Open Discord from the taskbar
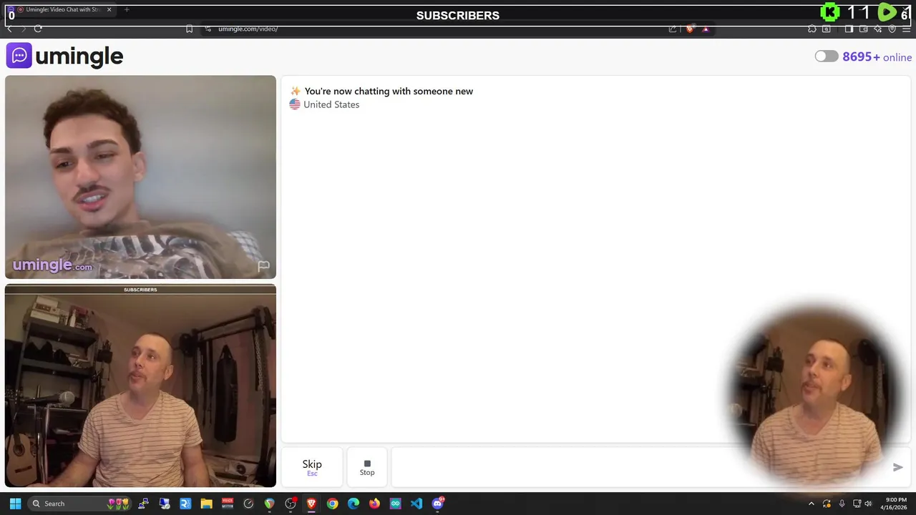Viewport: 916px width, 515px height. (438, 504)
